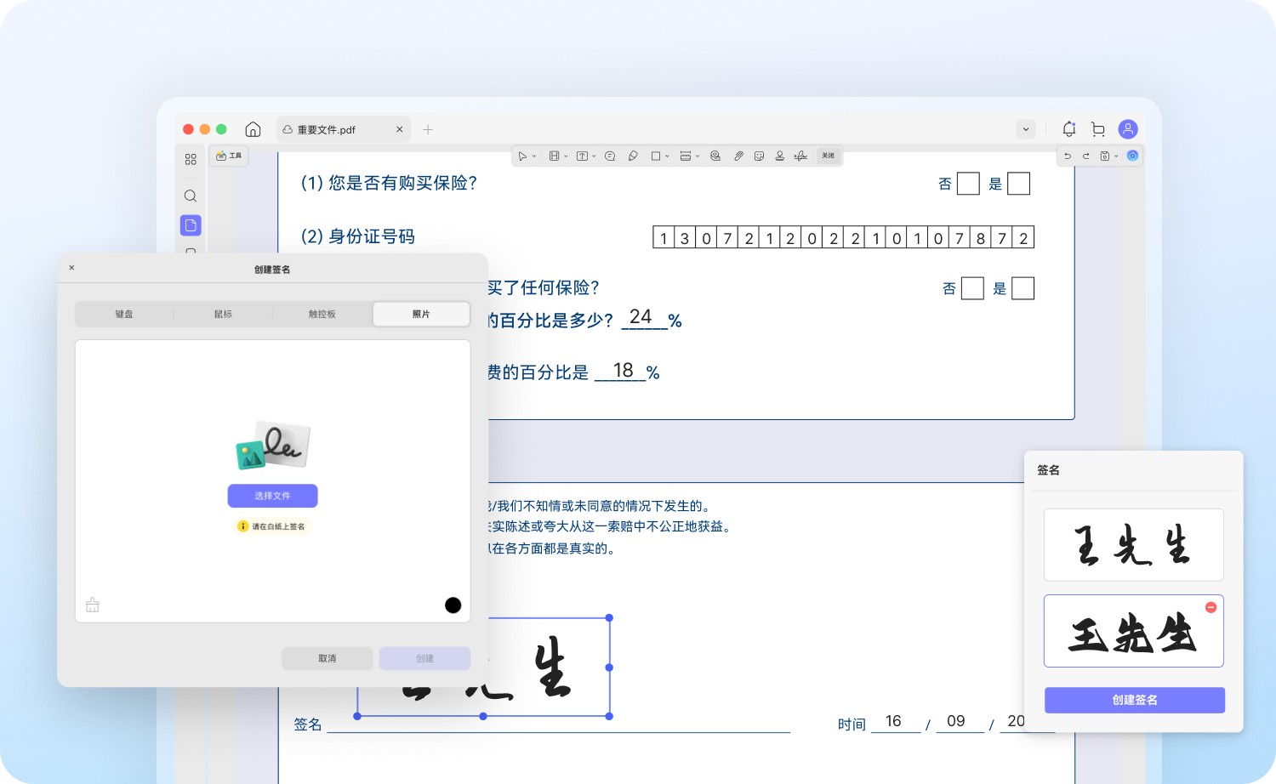Image resolution: width=1276 pixels, height=784 pixels.
Task: Open the user account avatar
Action: tap(1128, 129)
